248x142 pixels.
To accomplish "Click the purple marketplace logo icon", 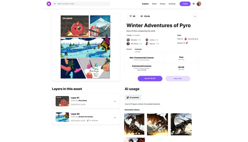I will pyautogui.click(x=49, y=4).
